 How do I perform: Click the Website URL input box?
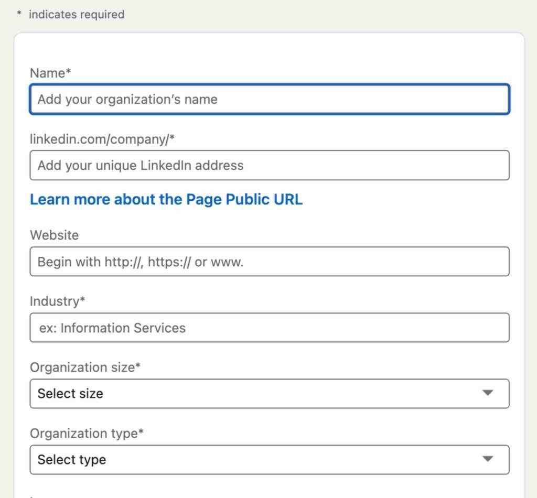(270, 261)
